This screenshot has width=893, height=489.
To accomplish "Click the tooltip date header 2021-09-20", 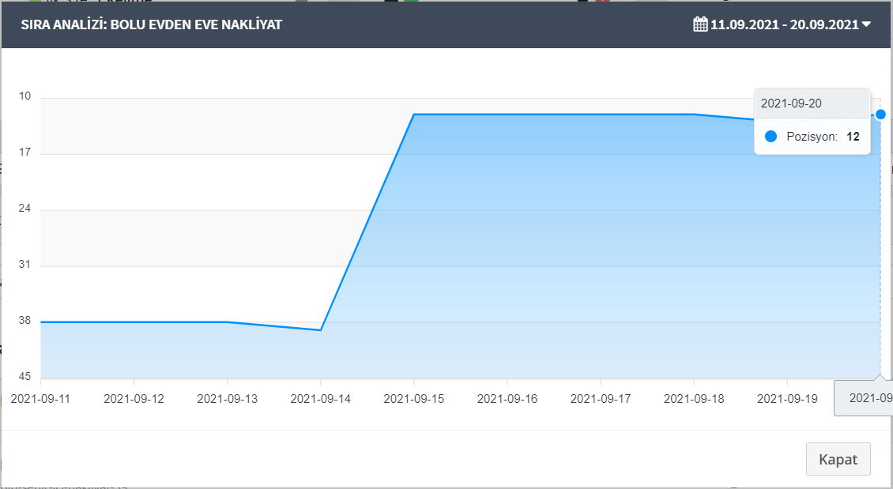I will point(791,103).
